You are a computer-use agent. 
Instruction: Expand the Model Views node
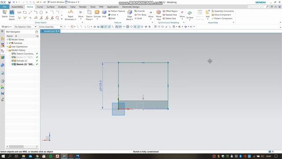pyautogui.click(x=7, y=39)
